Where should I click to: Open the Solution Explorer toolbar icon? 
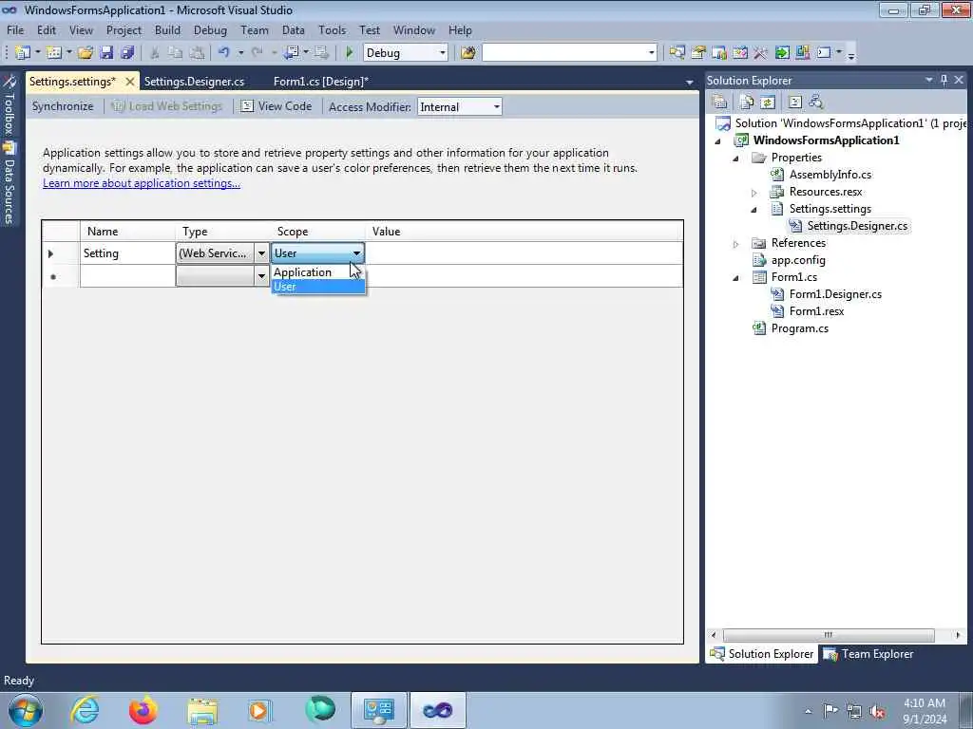(677, 53)
